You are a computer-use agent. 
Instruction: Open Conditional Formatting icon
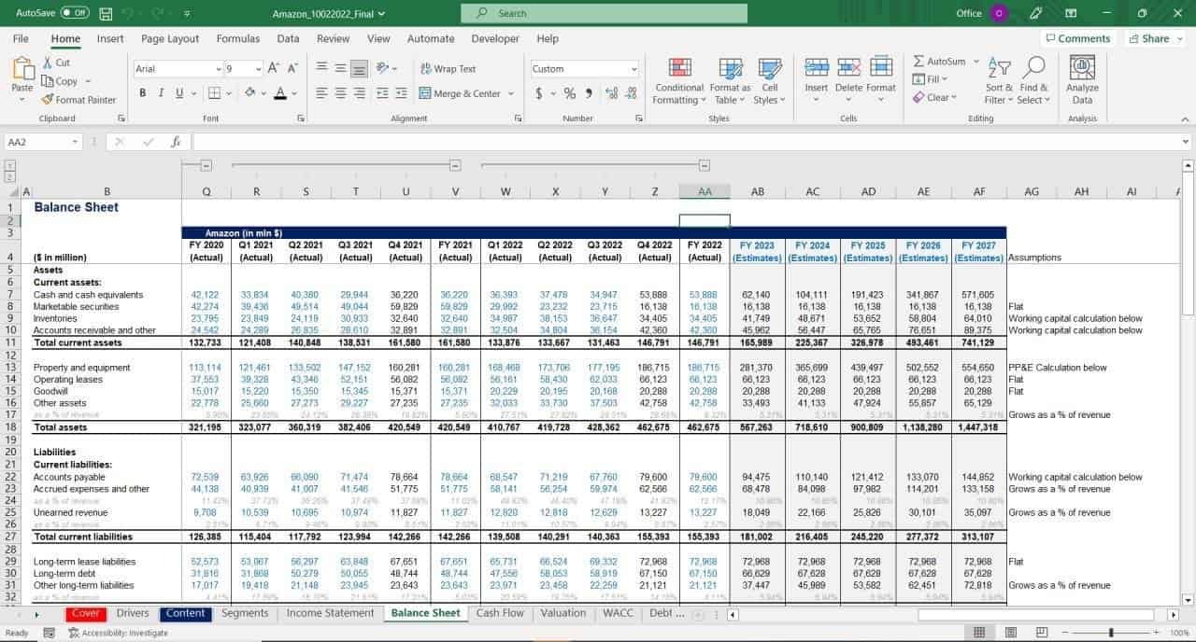coord(679,67)
